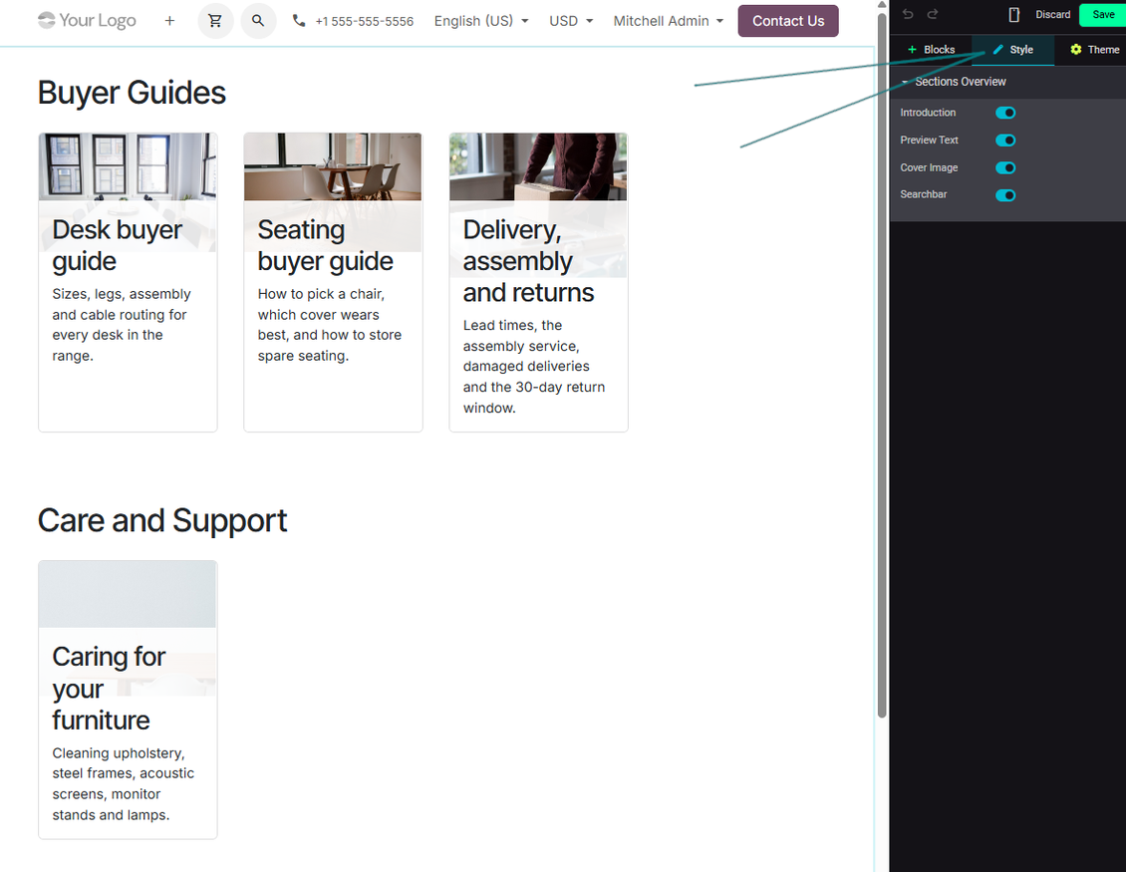Click the Desk guide preview text
This screenshot has height=872, width=1126.
click(122, 325)
